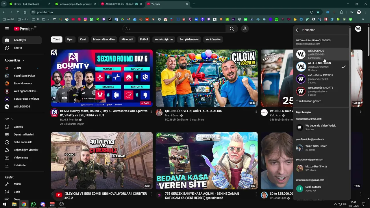Image resolution: width=370 pixels, height=208 pixels.
Task: Open Bedava Kasa Veren Site thumbnail
Action: point(207,161)
